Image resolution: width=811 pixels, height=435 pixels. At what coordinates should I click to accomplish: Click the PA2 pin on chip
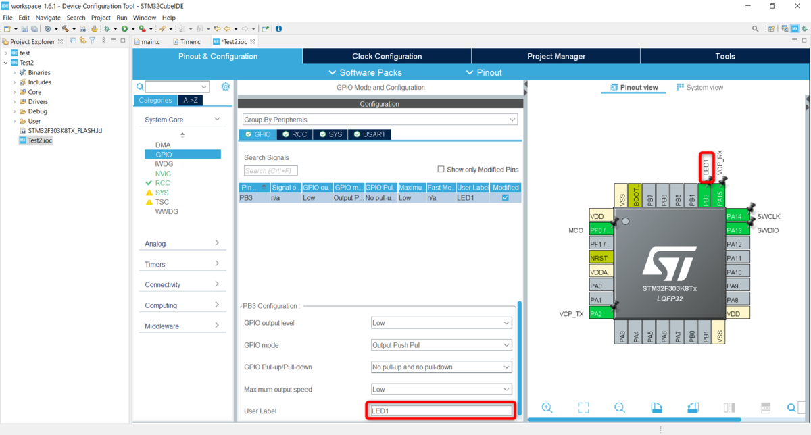[601, 313]
